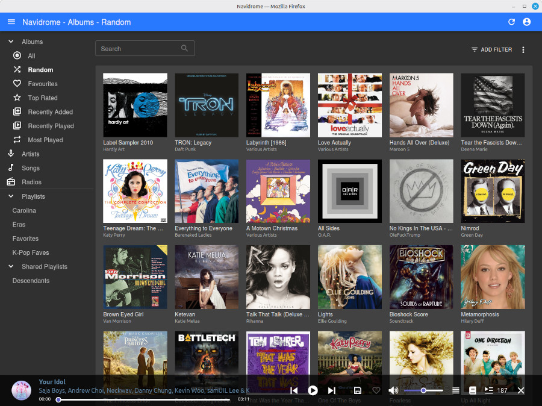Collapse the Albums section in sidebar
This screenshot has width=542, height=406.
click(x=11, y=42)
